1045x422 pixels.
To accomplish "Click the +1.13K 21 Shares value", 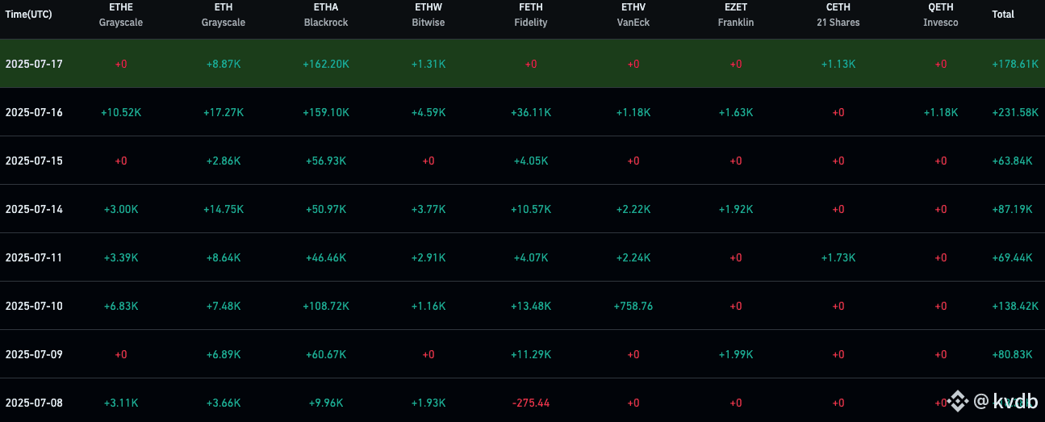I will point(838,64).
